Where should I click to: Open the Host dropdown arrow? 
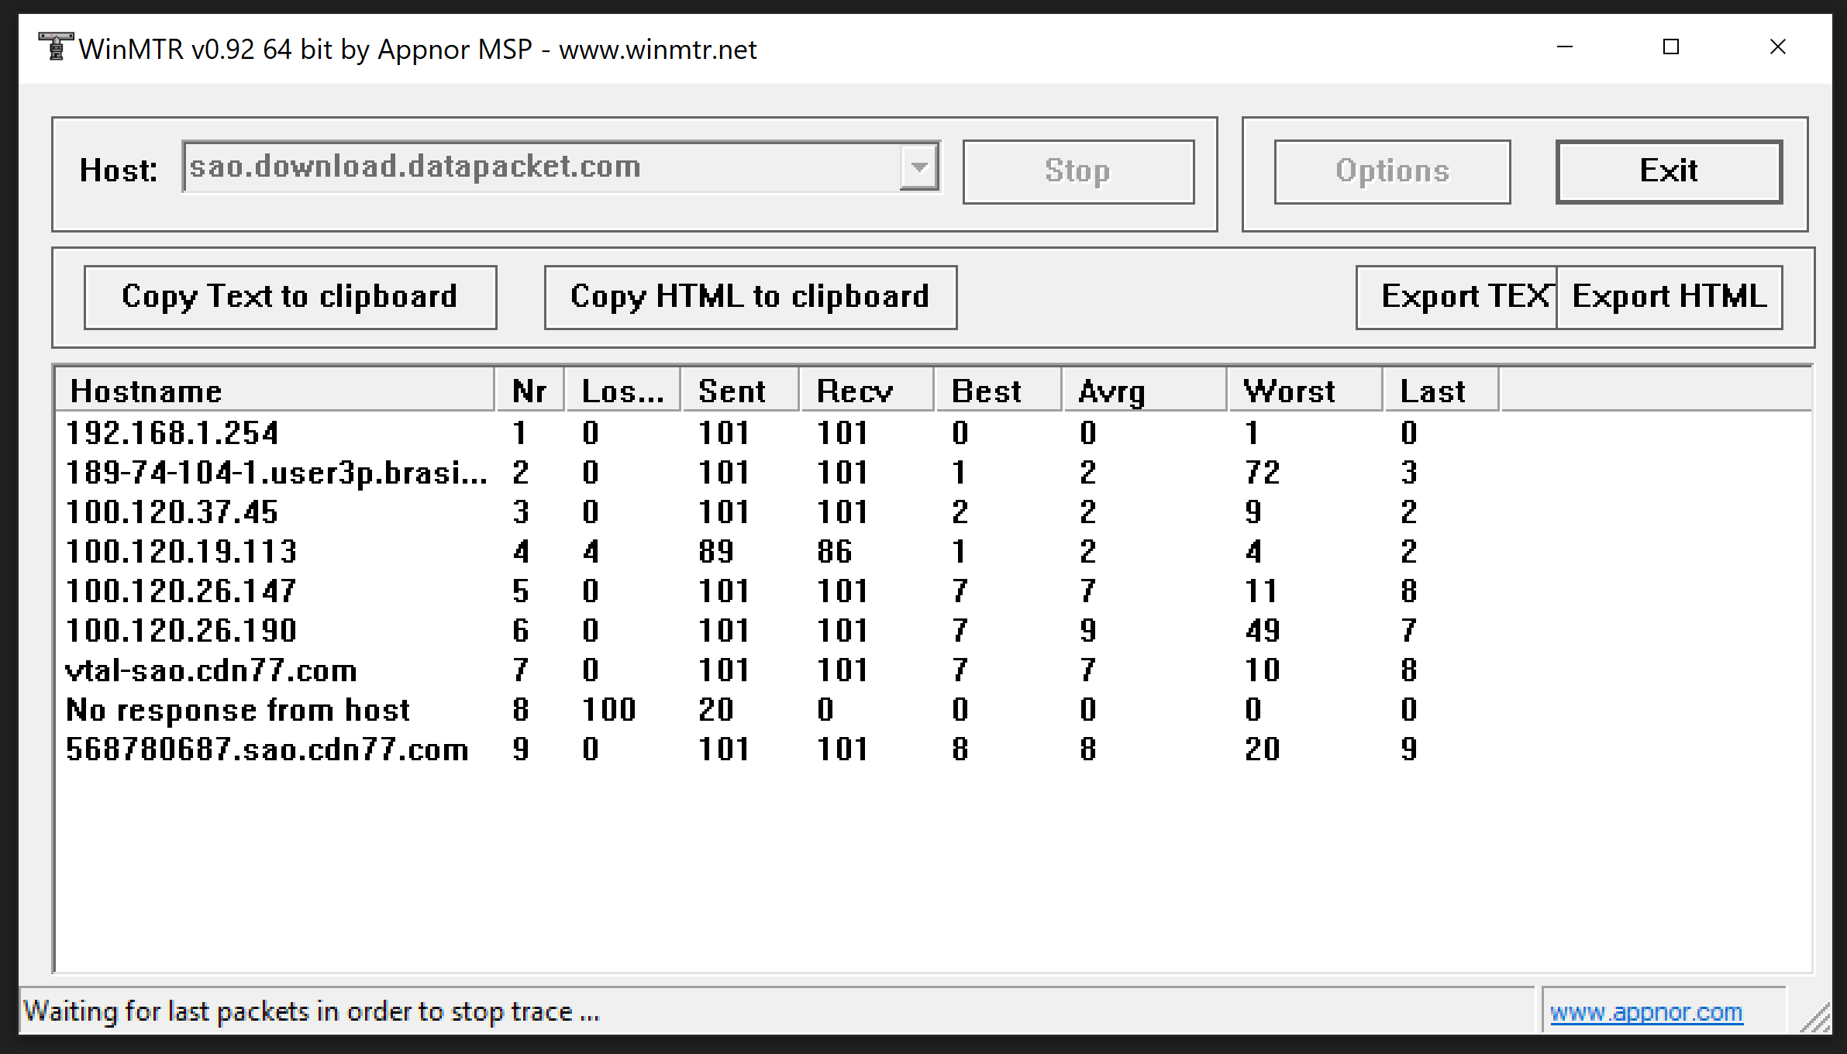919,167
